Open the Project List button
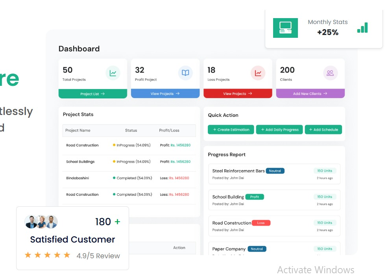Screen dimensions: 390x276 pyautogui.click(x=93, y=94)
